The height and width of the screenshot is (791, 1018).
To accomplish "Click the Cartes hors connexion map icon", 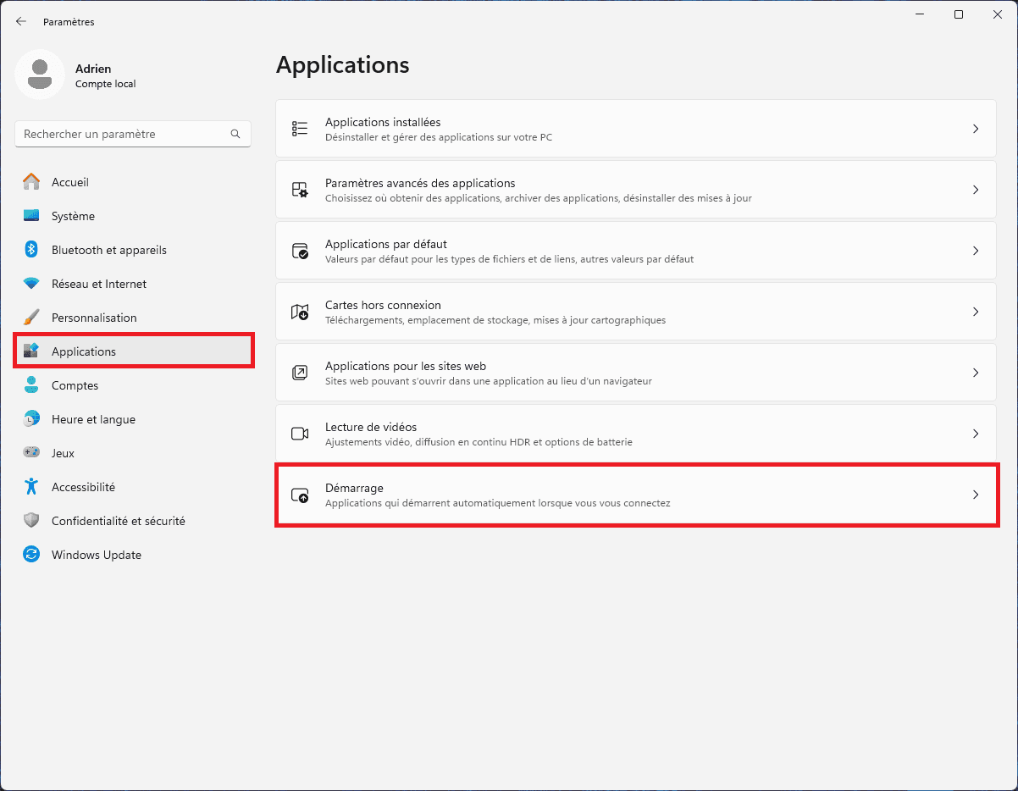I will (x=300, y=312).
